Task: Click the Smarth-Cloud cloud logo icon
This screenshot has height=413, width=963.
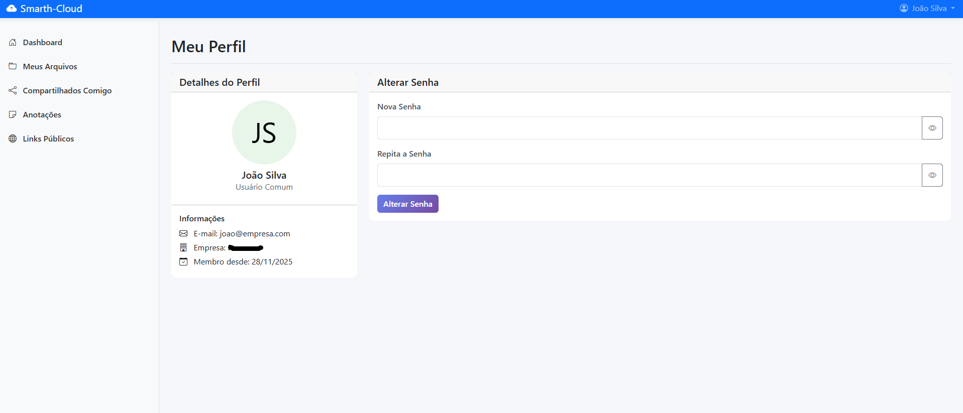Action: coord(11,9)
